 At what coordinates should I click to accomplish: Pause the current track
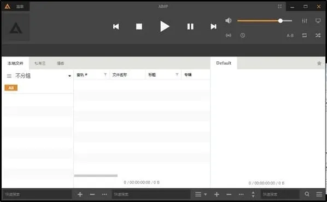point(190,26)
